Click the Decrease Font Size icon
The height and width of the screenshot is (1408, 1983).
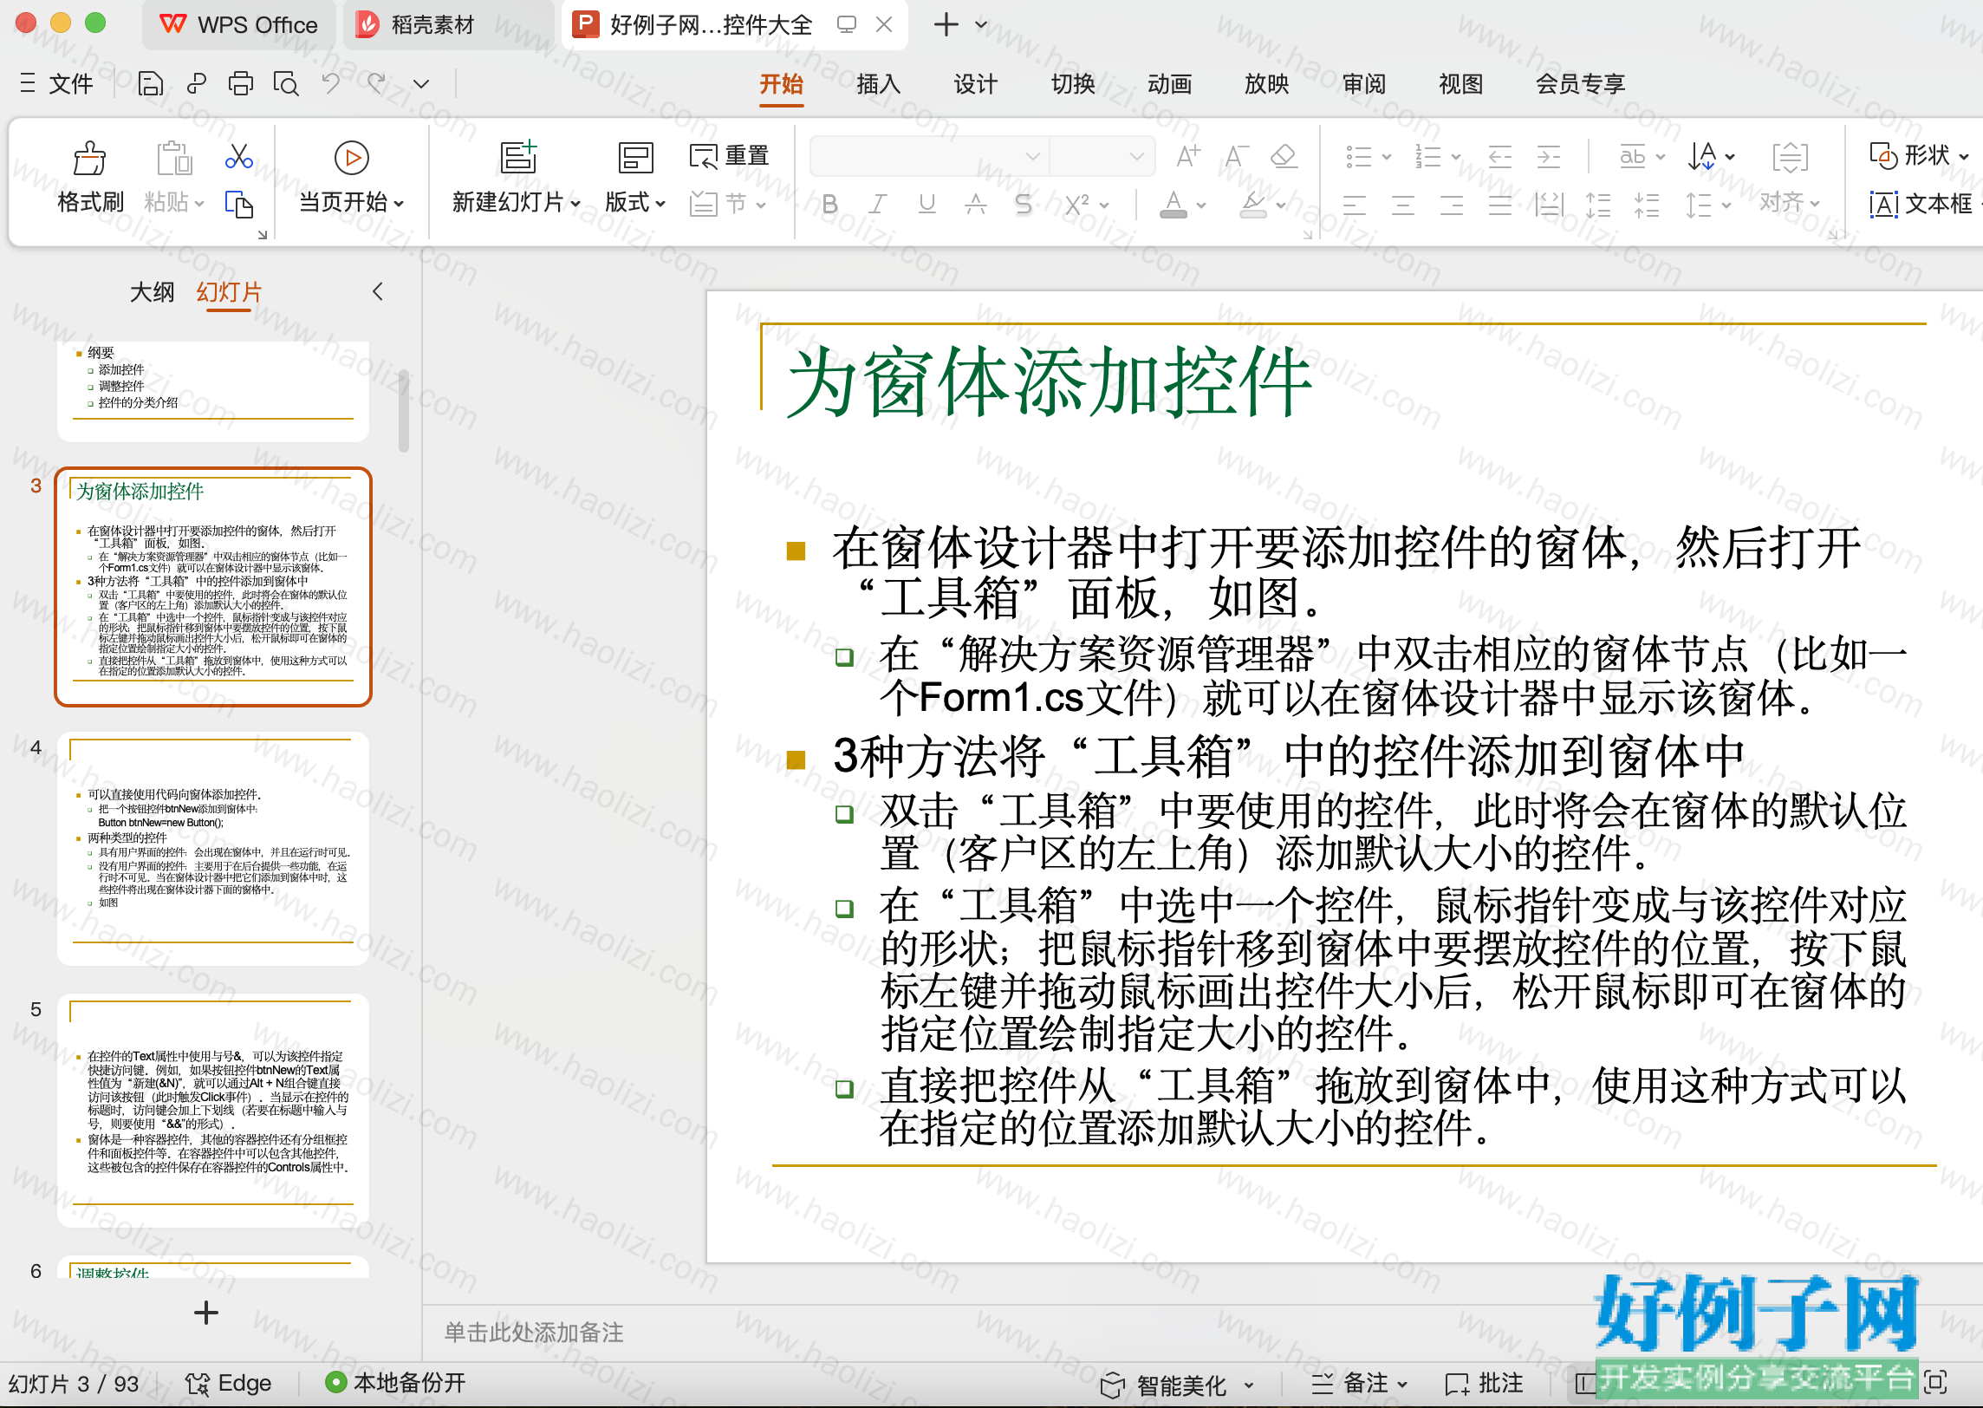[1236, 156]
